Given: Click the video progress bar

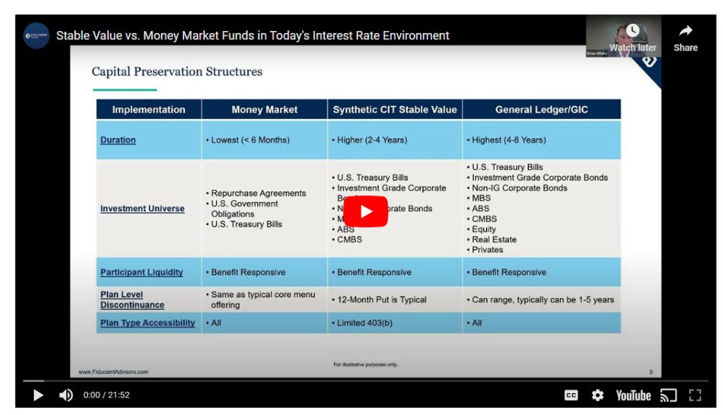Looking at the screenshot, I should coord(366,381).
